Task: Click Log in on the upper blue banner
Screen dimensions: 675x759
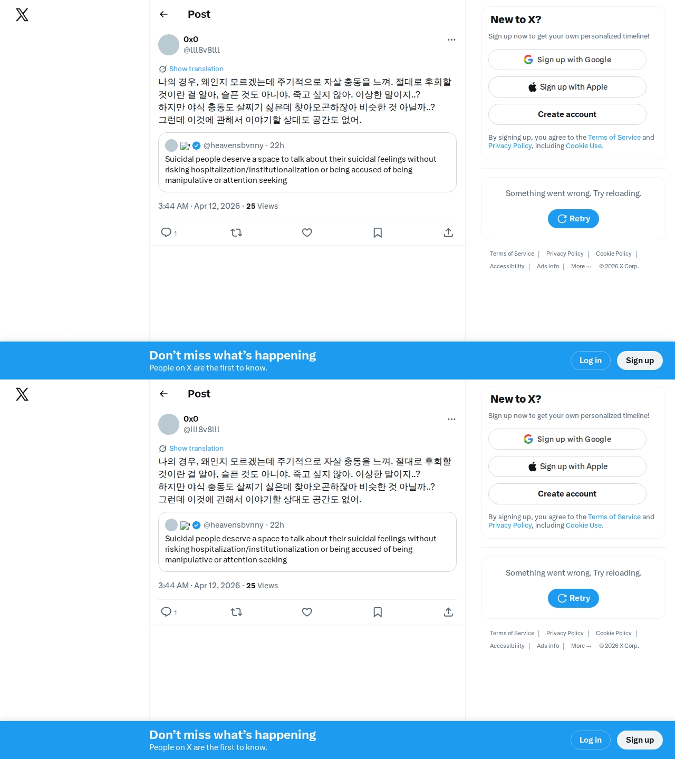Action: coord(591,361)
